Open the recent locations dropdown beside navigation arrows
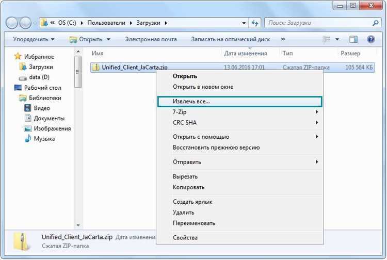The image size is (387, 260). coord(35,23)
